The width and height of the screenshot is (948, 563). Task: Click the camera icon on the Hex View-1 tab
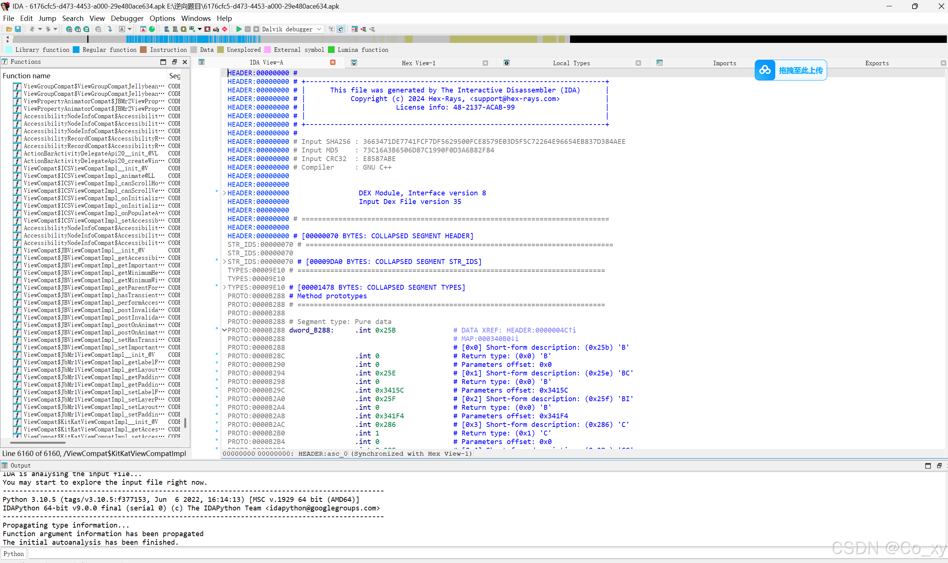[354, 63]
